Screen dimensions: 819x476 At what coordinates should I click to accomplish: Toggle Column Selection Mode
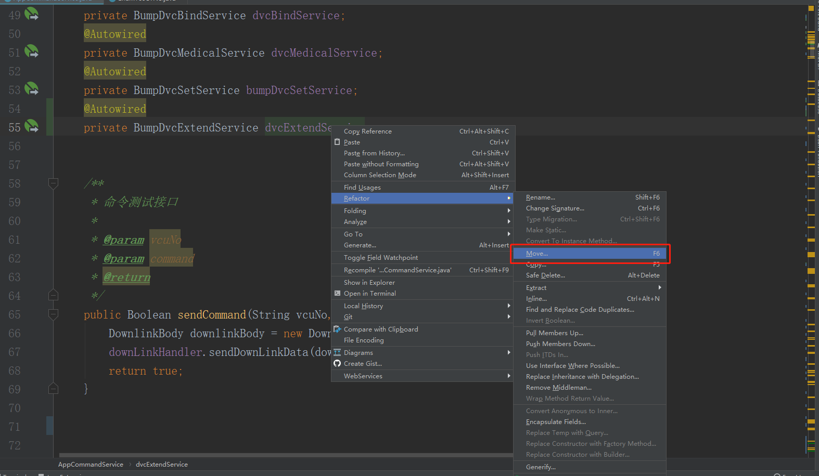click(379, 175)
